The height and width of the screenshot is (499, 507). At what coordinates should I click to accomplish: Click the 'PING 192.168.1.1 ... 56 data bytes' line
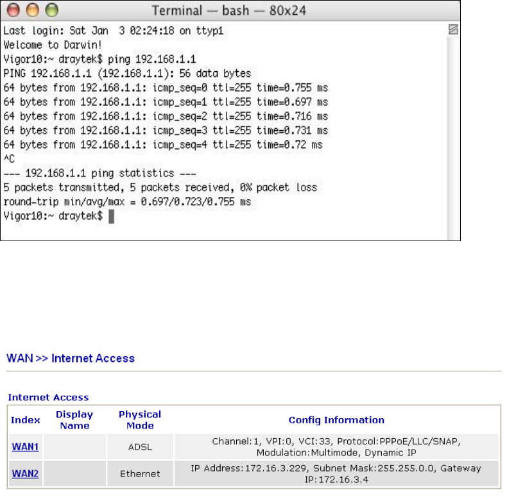[127, 74]
